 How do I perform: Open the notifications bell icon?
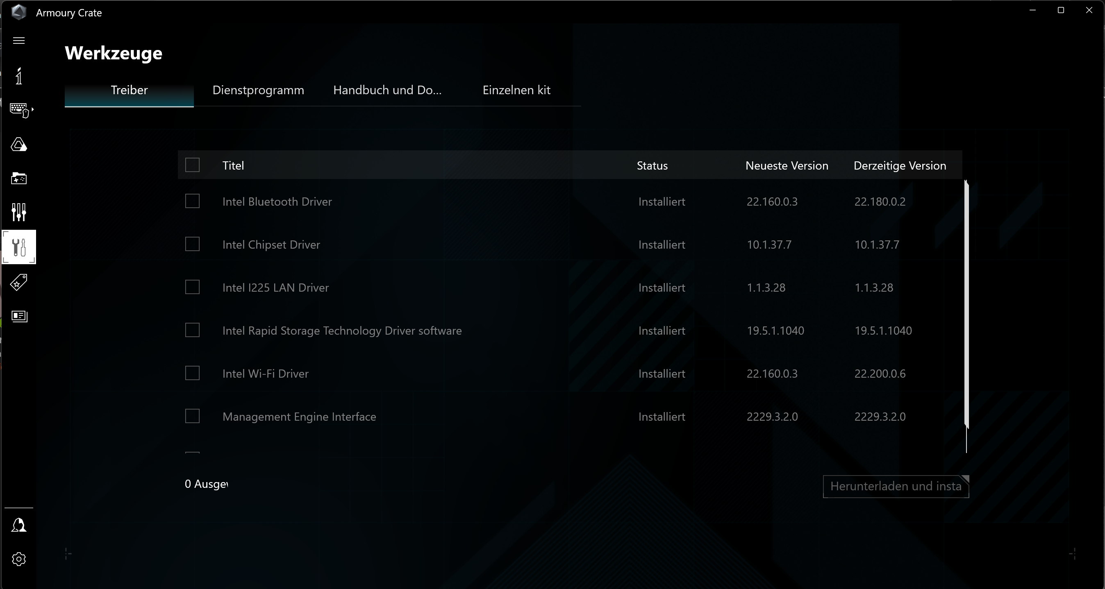(19, 525)
